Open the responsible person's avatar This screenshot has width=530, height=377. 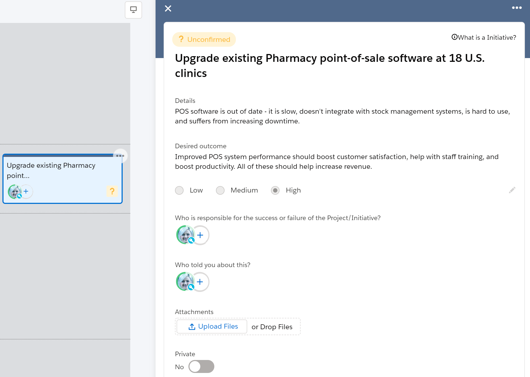[x=185, y=235]
